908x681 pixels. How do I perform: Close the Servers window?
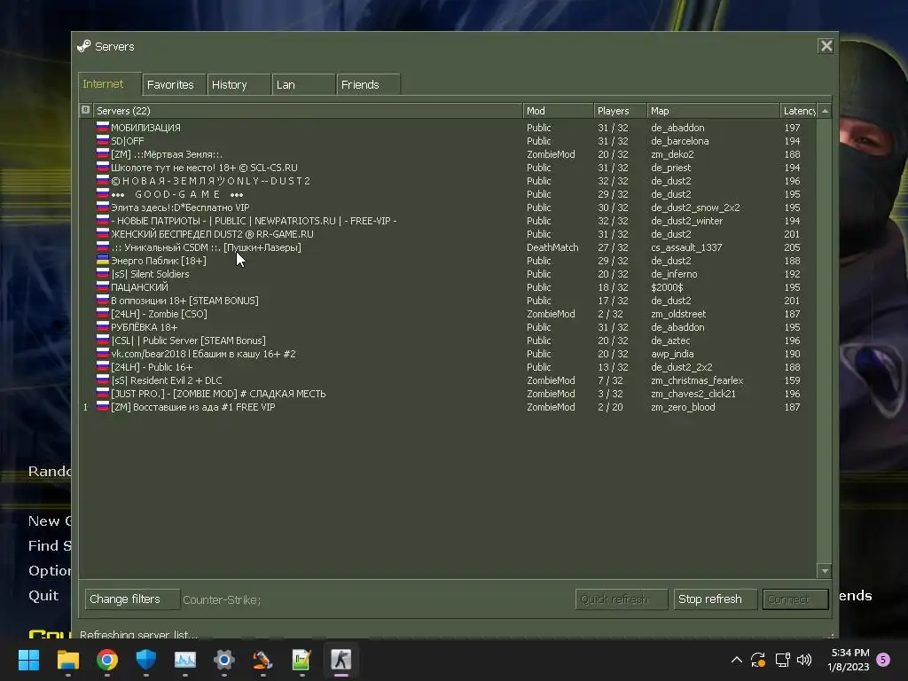[826, 46]
